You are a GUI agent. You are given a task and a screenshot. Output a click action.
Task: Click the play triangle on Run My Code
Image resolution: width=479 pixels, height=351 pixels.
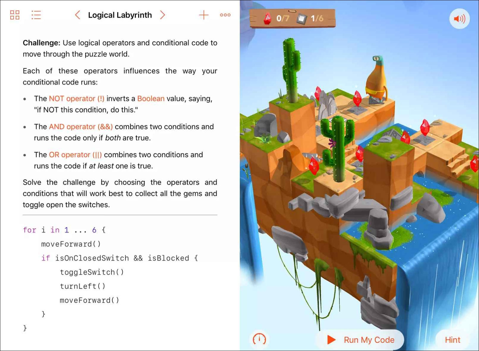pyautogui.click(x=331, y=340)
